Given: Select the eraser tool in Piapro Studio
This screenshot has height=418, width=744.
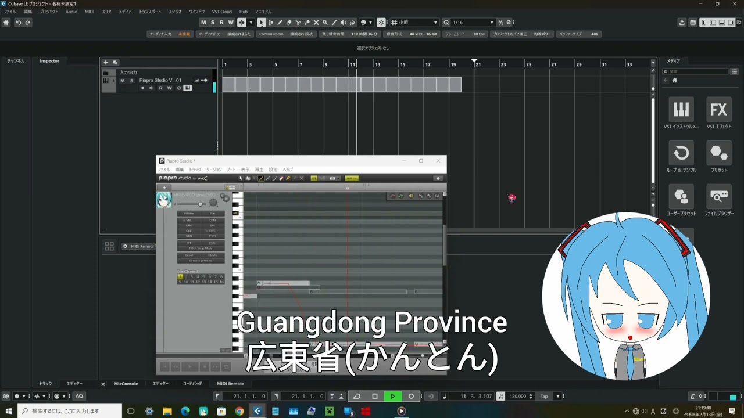Looking at the screenshot, I should click(x=281, y=178).
